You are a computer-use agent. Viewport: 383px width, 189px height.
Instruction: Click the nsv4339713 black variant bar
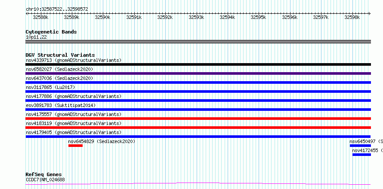tap(198, 64)
